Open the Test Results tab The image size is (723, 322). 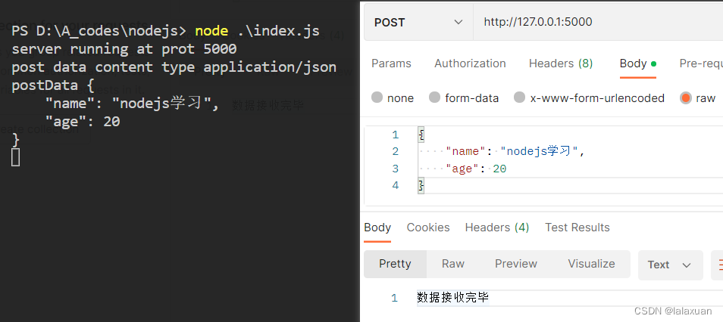coord(577,228)
